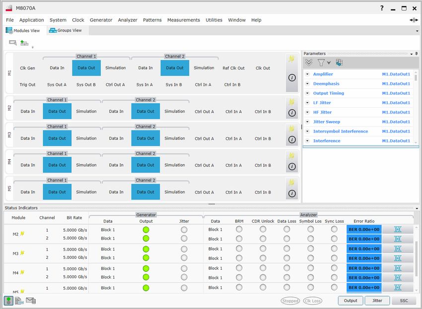Open the Patterns menu
This screenshot has height=309, width=422.
coord(152,20)
